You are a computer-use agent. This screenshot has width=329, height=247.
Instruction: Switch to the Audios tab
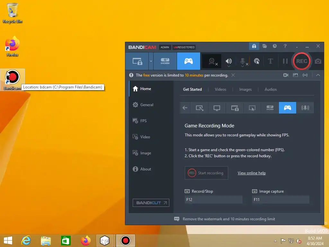tap(271, 89)
